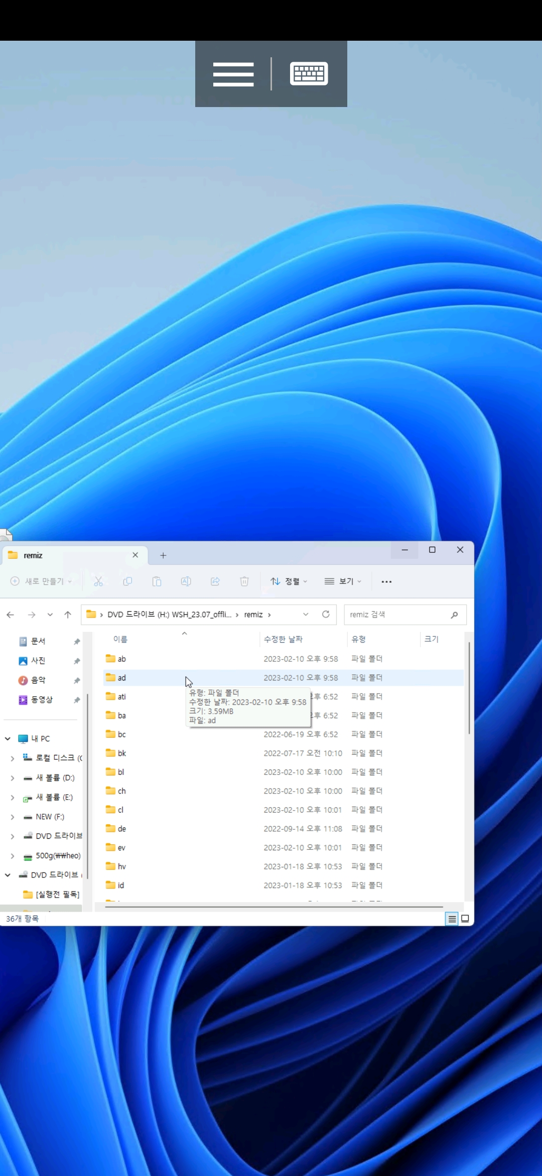Image resolution: width=542 pixels, height=1176 pixels.
Task: Open the 새로 만들기 button
Action: tap(42, 581)
